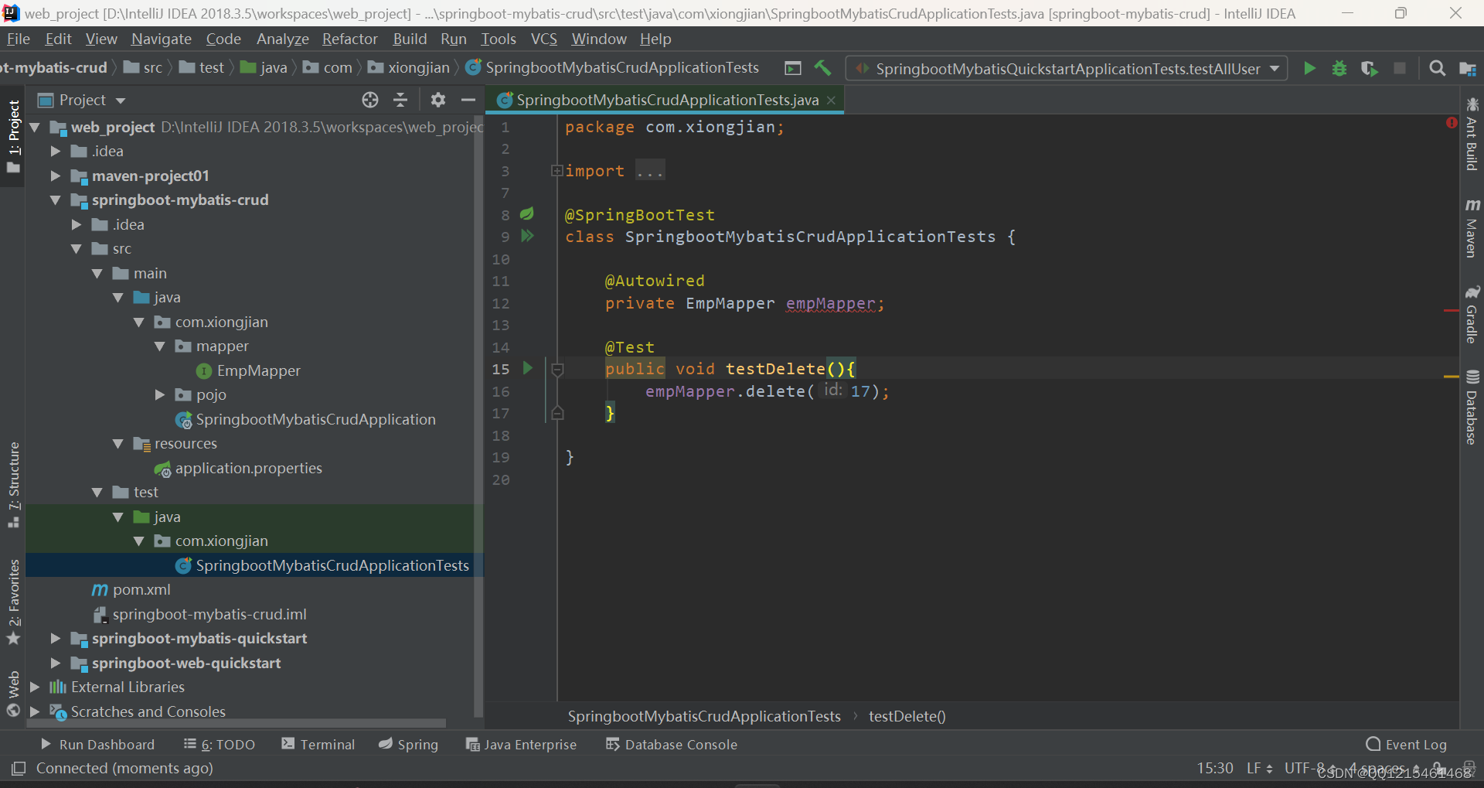Open Search Everywhere magnifier icon
This screenshot has height=788, width=1484.
coord(1437,68)
